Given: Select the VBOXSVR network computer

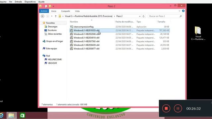Looking at the screenshot, I should [52, 63].
